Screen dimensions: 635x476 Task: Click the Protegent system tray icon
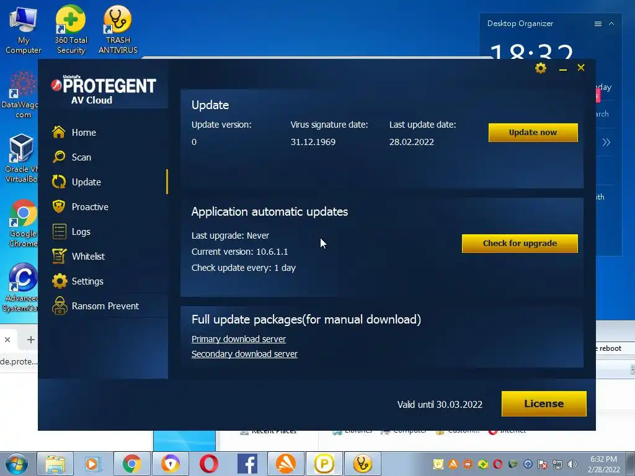[438, 464]
